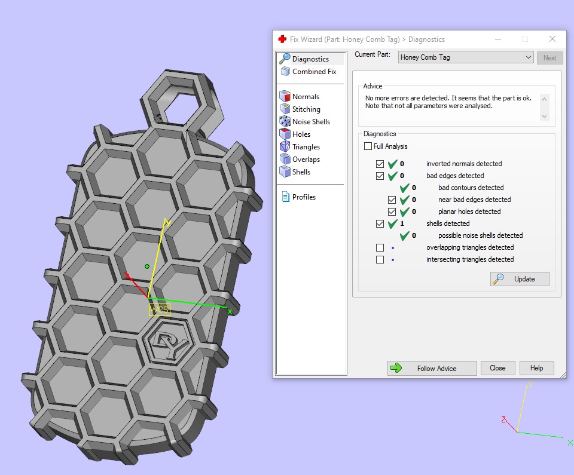574x475 pixels.
Task: Select Noise Shells in the sidebar
Action: [311, 121]
